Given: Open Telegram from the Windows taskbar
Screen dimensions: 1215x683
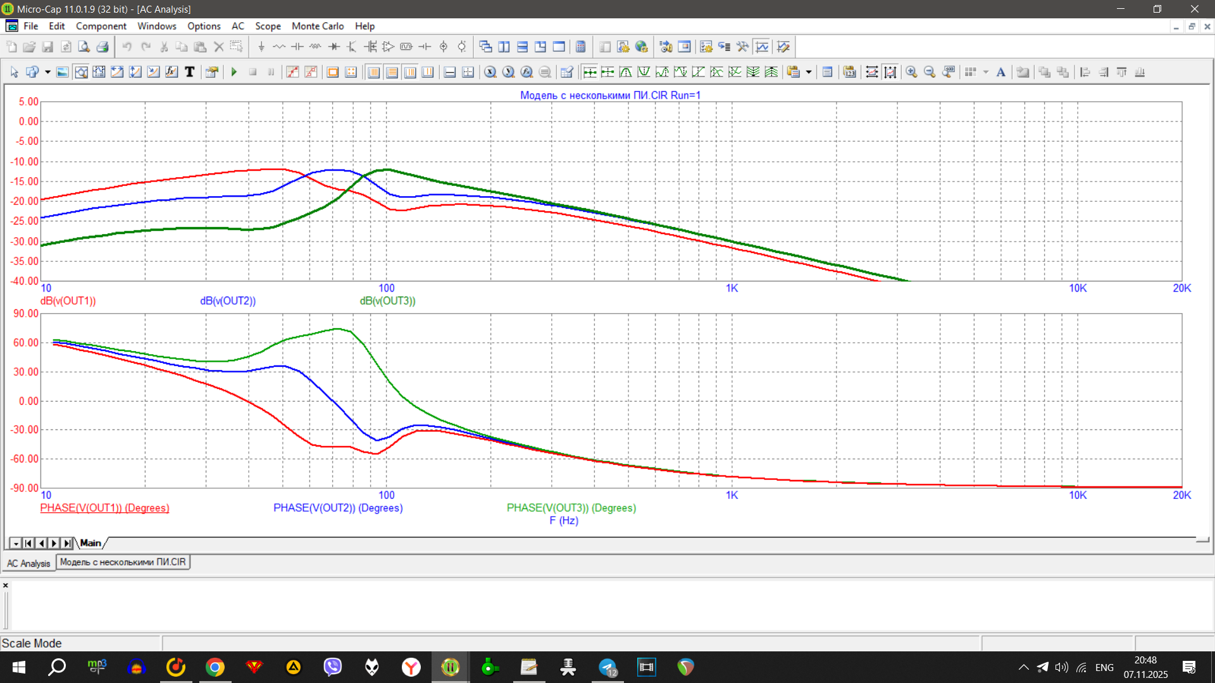Looking at the screenshot, I should tap(607, 667).
